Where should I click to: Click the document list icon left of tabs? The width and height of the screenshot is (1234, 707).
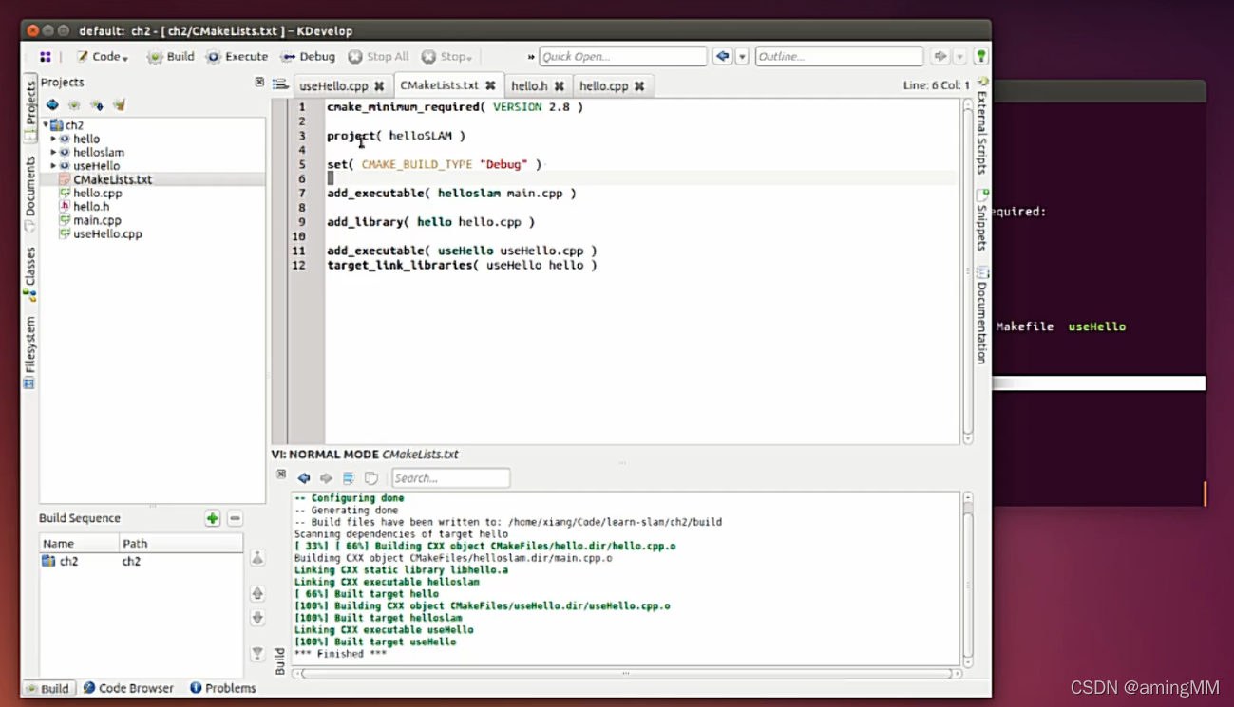tap(280, 84)
